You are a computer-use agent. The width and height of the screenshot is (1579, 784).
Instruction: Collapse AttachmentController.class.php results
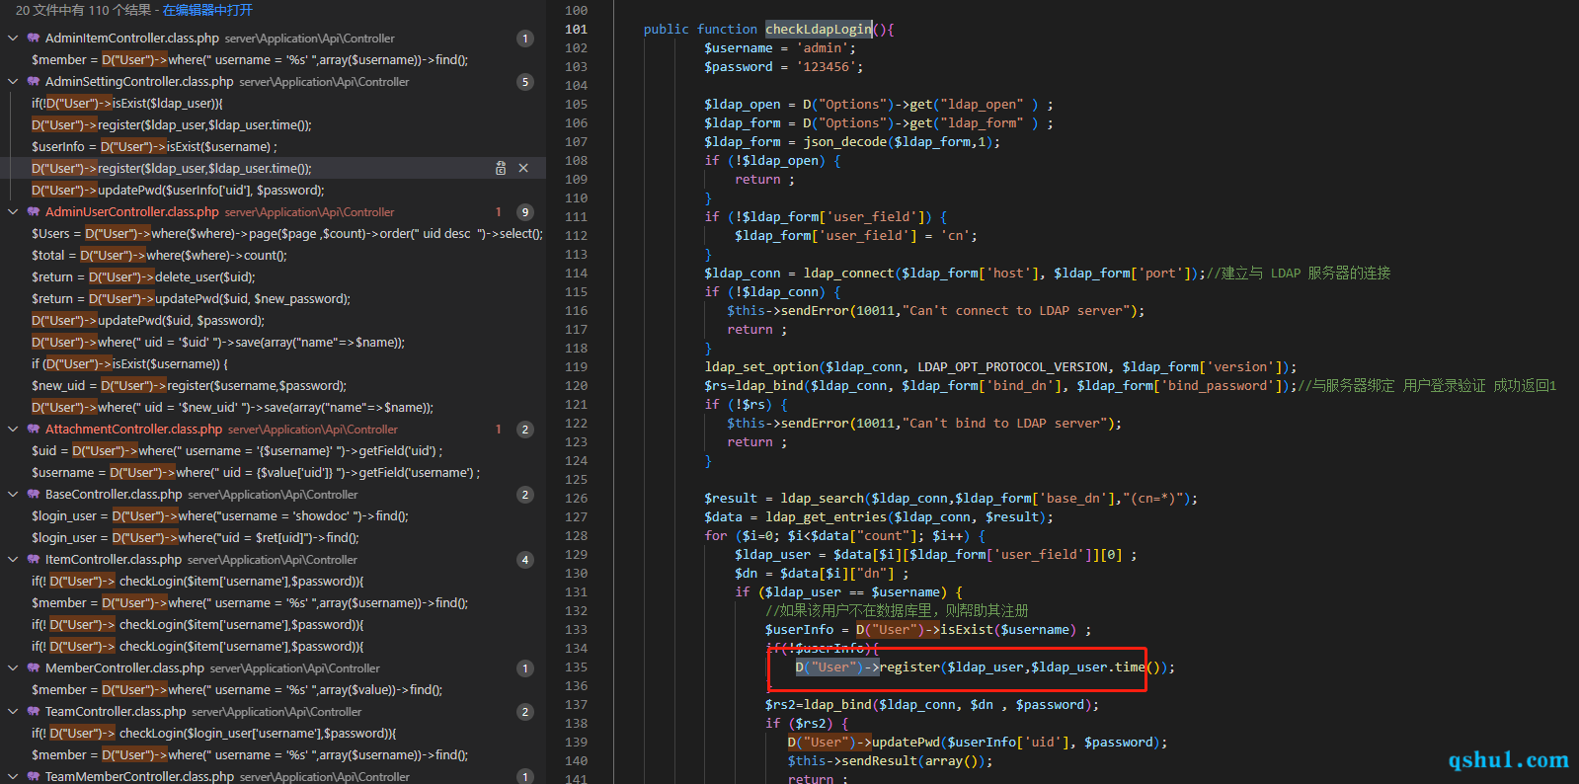[13, 430]
